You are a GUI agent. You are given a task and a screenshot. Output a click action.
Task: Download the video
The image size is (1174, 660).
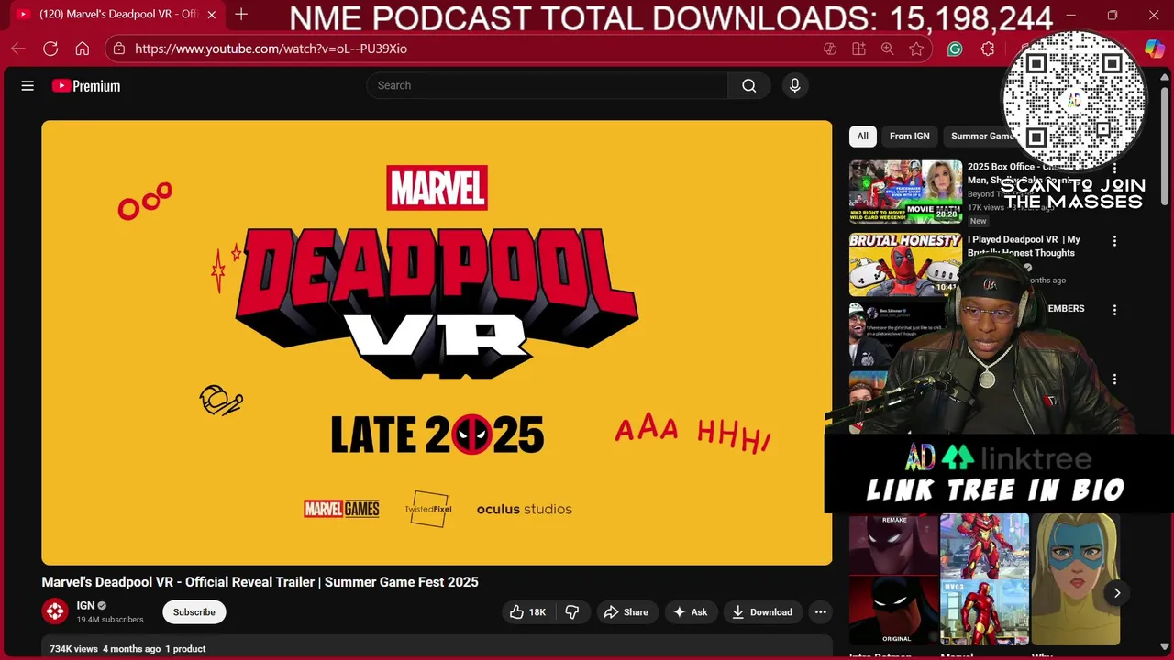(762, 612)
